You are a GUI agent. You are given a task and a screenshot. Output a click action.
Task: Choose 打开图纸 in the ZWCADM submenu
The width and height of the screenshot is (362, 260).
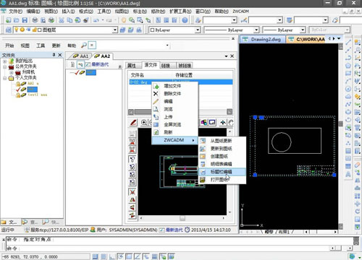coord(222,179)
